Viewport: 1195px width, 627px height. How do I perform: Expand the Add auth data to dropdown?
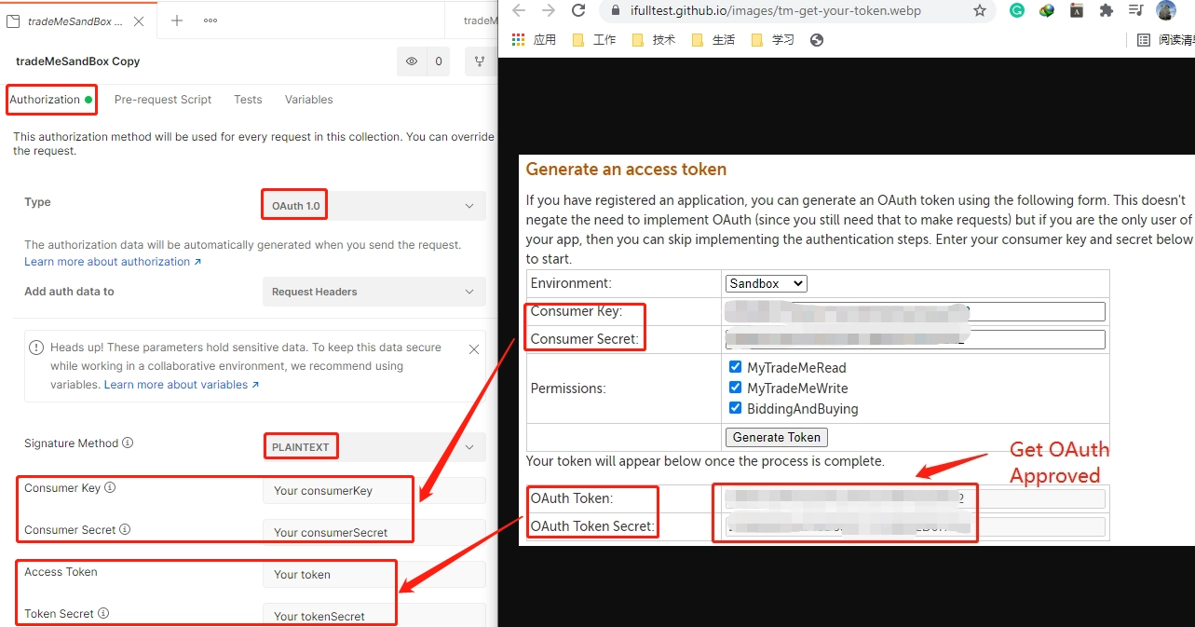pos(374,292)
